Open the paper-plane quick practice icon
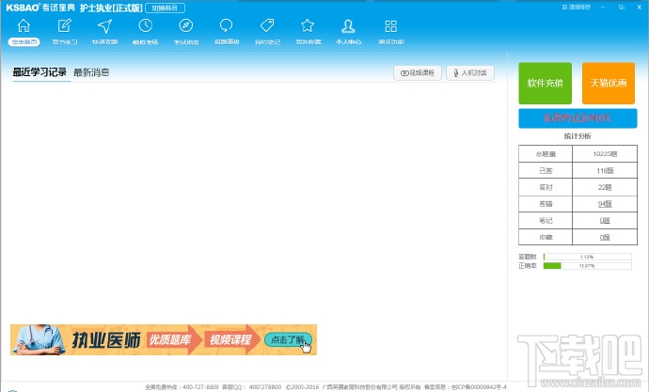This screenshot has width=649, height=392. [104, 25]
